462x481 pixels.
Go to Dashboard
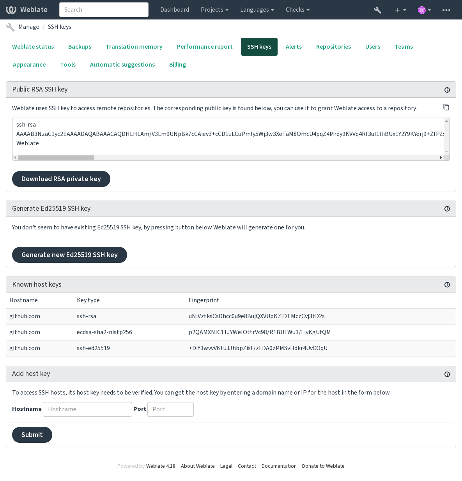click(x=175, y=10)
